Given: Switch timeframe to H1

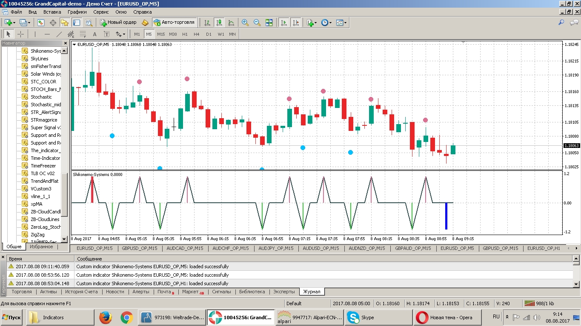Looking at the screenshot, I should [185, 34].
